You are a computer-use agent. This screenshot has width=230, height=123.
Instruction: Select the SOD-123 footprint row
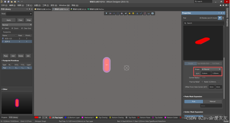coord(17,38)
